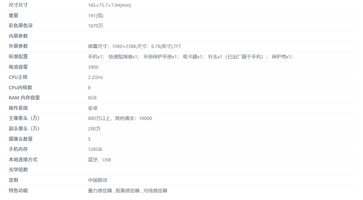Viewport: 363px width, 200px height.
Task: Click the 操作系统 label
Action: coord(18,108)
